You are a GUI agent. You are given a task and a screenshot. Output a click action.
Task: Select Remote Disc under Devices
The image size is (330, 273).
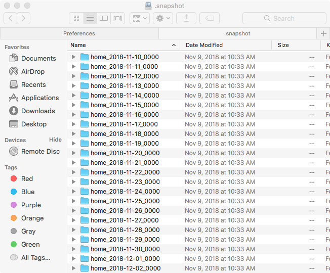(40, 152)
